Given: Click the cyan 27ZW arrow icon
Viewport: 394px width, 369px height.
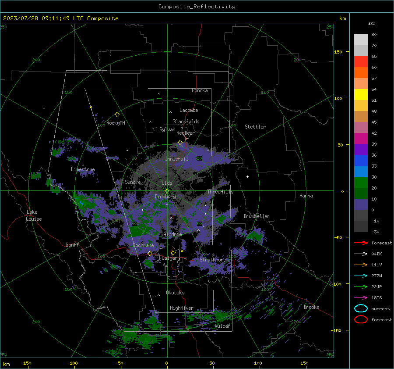Looking at the screenshot, I should [x=361, y=276].
